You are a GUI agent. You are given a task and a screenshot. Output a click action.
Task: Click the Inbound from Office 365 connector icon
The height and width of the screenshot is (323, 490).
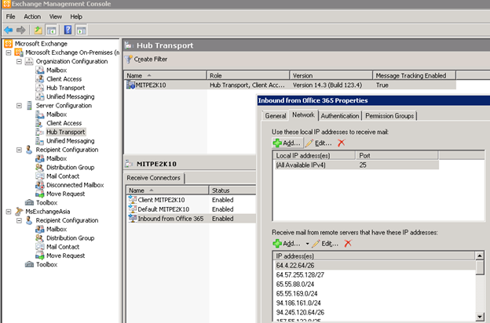tap(133, 219)
